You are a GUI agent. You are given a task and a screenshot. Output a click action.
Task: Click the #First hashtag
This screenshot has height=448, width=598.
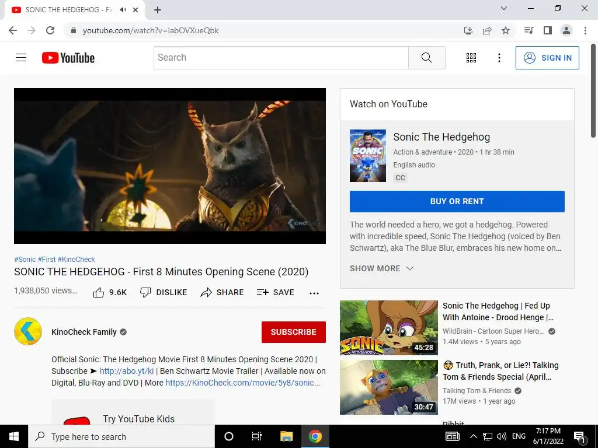[x=47, y=260]
